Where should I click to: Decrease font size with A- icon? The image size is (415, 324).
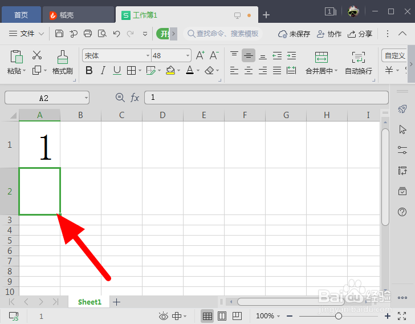click(x=214, y=55)
